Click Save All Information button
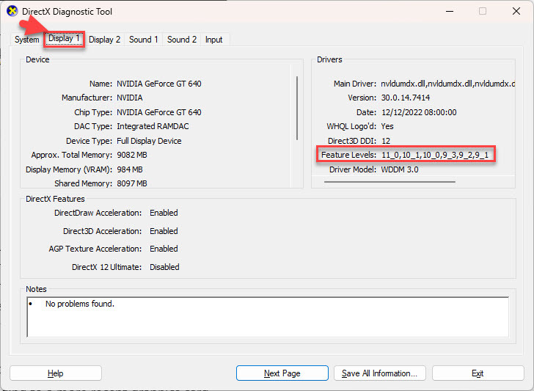 pyautogui.click(x=379, y=373)
